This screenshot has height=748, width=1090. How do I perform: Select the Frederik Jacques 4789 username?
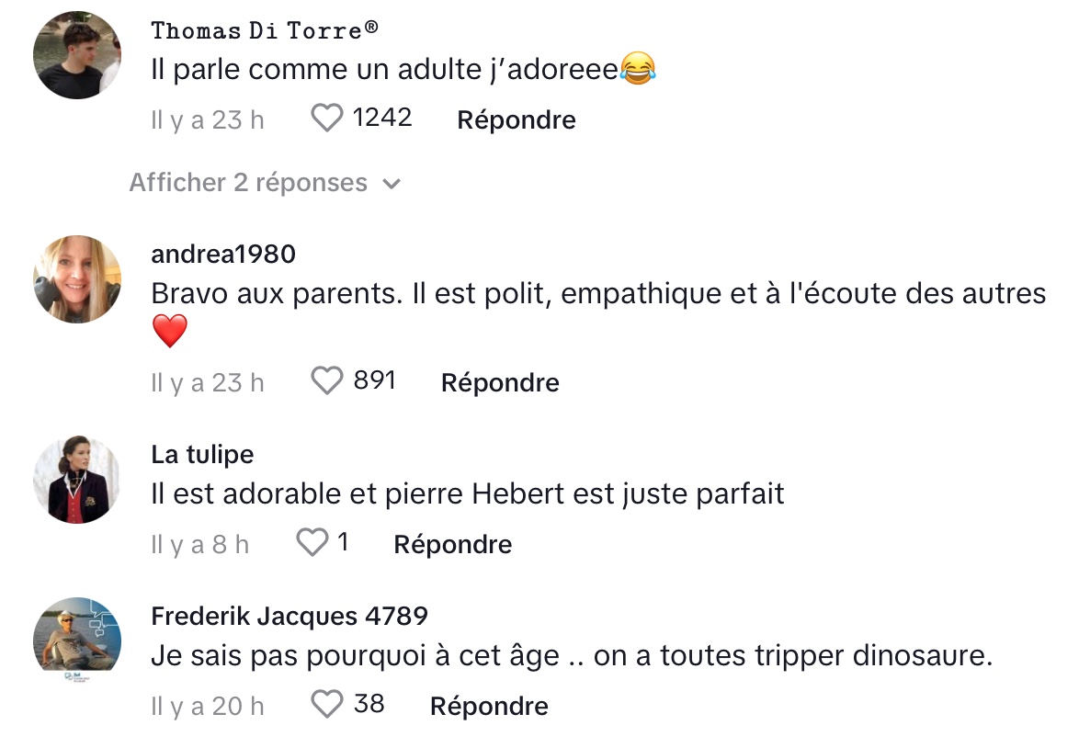(290, 616)
